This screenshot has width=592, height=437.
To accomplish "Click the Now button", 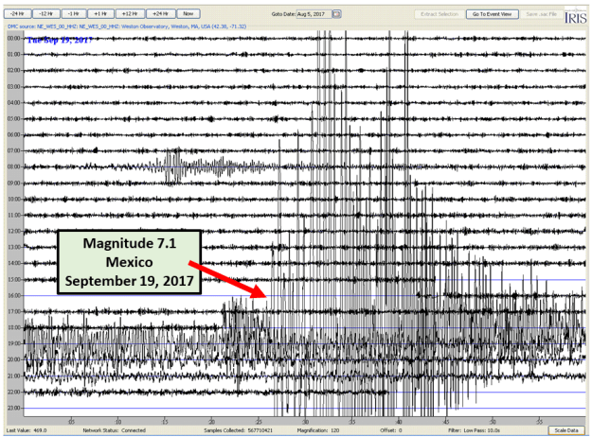I will (x=188, y=15).
